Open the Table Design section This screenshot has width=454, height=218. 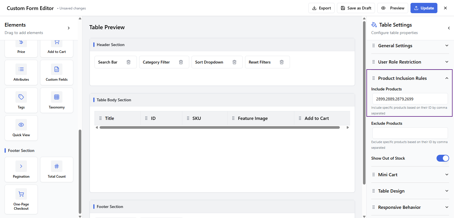[410, 191]
